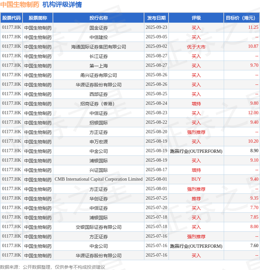Click the 评级 column header
This screenshot has width=260, height=270.
(x=196, y=18)
